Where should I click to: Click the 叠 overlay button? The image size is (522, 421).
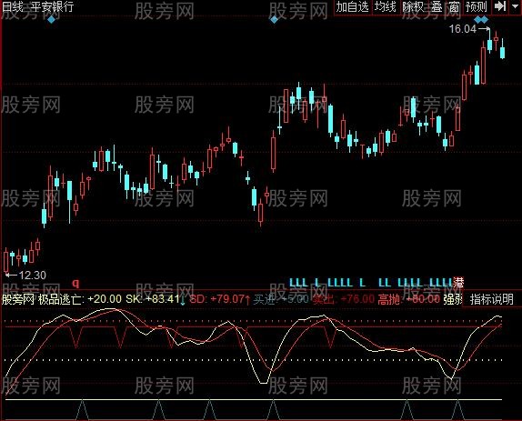coord(437,7)
